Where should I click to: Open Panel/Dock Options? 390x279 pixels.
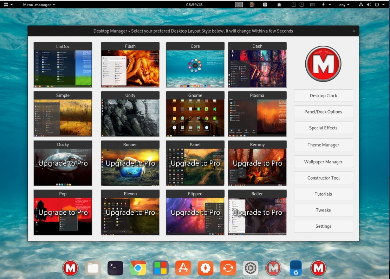323,112
